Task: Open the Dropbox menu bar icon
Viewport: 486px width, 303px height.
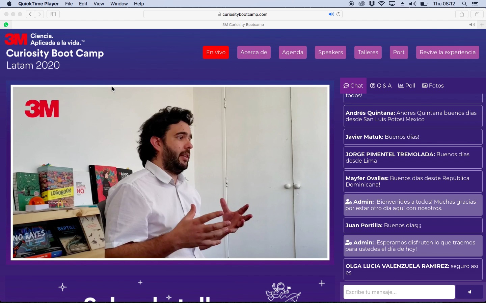Action: (372, 4)
